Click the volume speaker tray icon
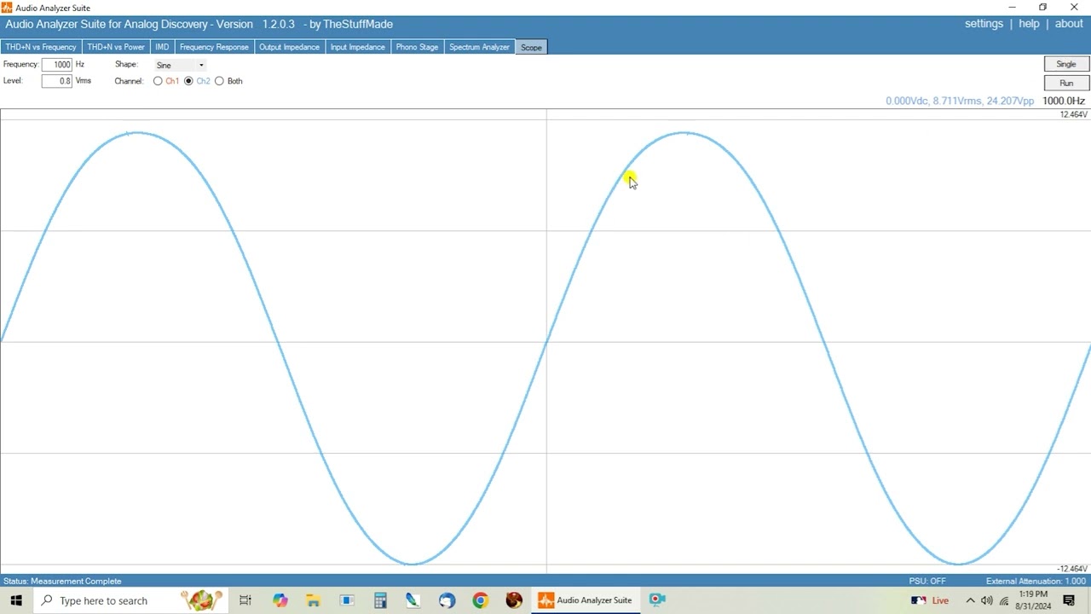The image size is (1091, 614). coord(987,600)
